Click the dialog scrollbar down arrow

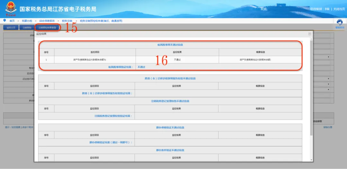pyautogui.click(x=311, y=160)
